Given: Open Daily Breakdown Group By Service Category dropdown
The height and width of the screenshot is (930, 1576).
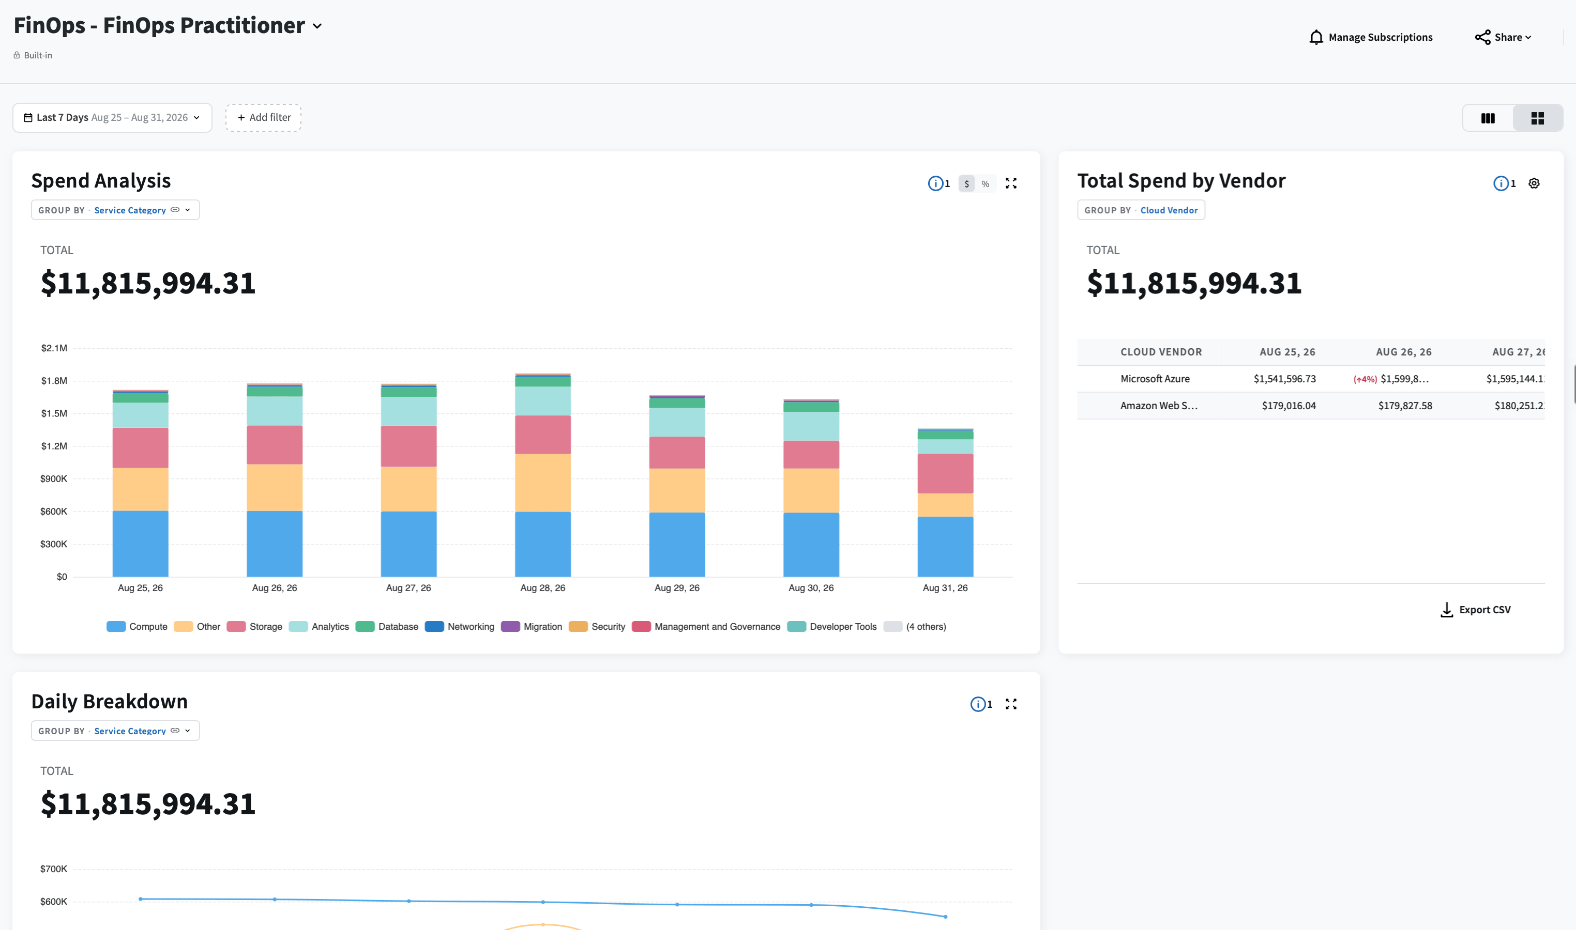Looking at the screenshot, I should tap(115, 731).
